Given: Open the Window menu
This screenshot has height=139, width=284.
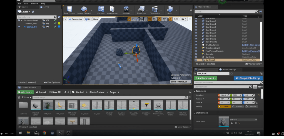Looking at the screenshot, I should (35, 3).
